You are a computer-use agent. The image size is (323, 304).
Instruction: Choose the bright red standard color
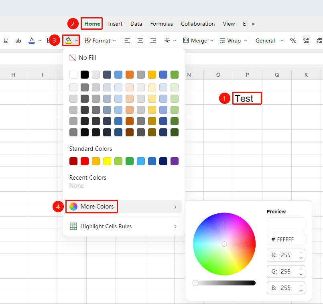(x=85, y=161)
